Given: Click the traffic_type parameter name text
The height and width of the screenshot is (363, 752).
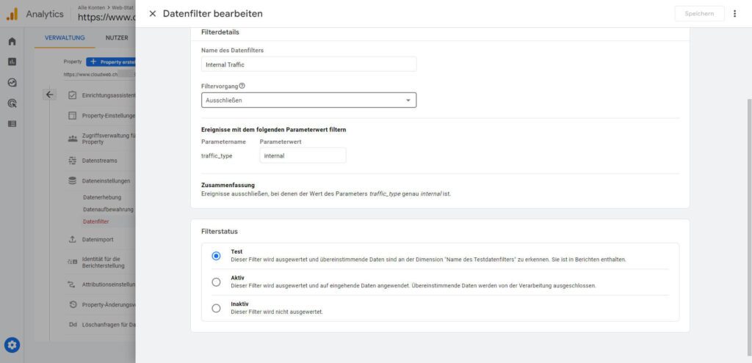Looking at the screenshot, I should pyautogui.click(x=217, y=155).
